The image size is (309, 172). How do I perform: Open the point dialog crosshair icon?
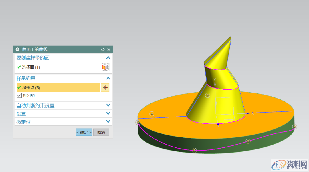(x=105, y=88)
